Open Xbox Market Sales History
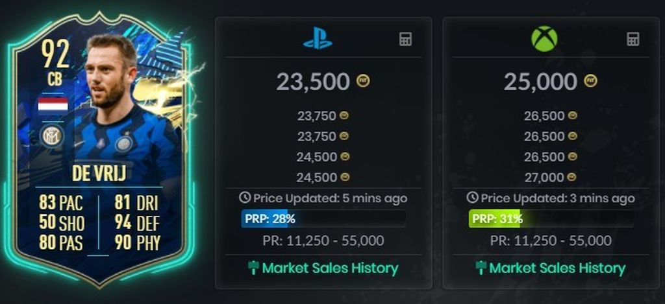 tap(551, 268)
